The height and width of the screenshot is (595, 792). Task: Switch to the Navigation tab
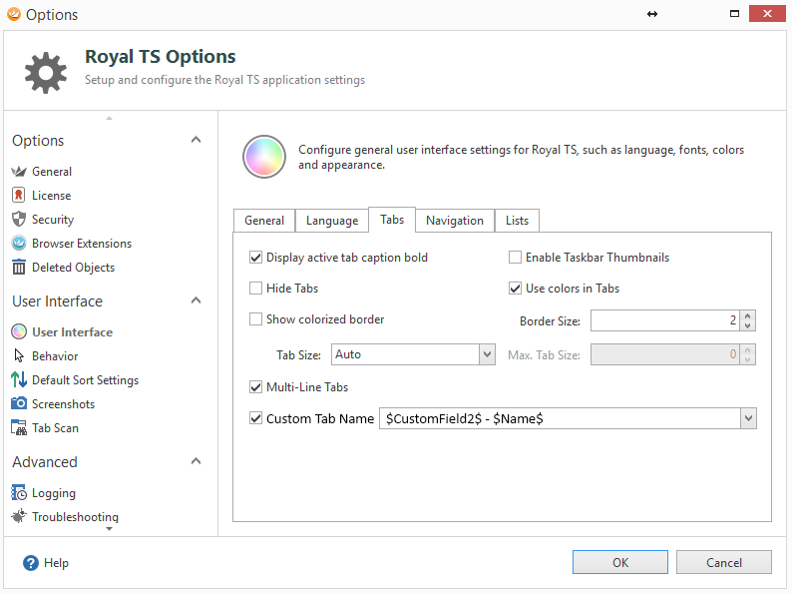click(x=455, y=221)
